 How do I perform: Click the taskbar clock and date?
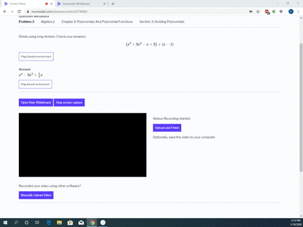point(296,223)
